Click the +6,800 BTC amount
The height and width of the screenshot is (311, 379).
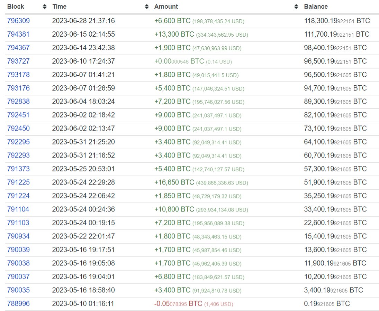click(173, 277)
